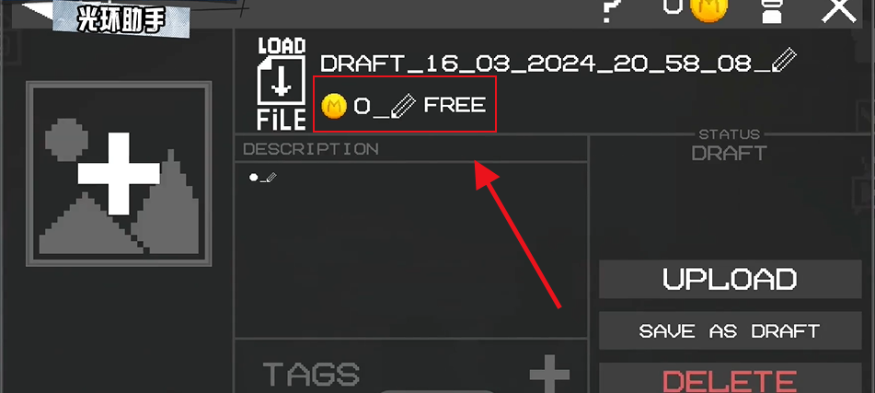Click the red DELETE button
The width and height of the screenshot is (875, 393).
coord(730,380)
